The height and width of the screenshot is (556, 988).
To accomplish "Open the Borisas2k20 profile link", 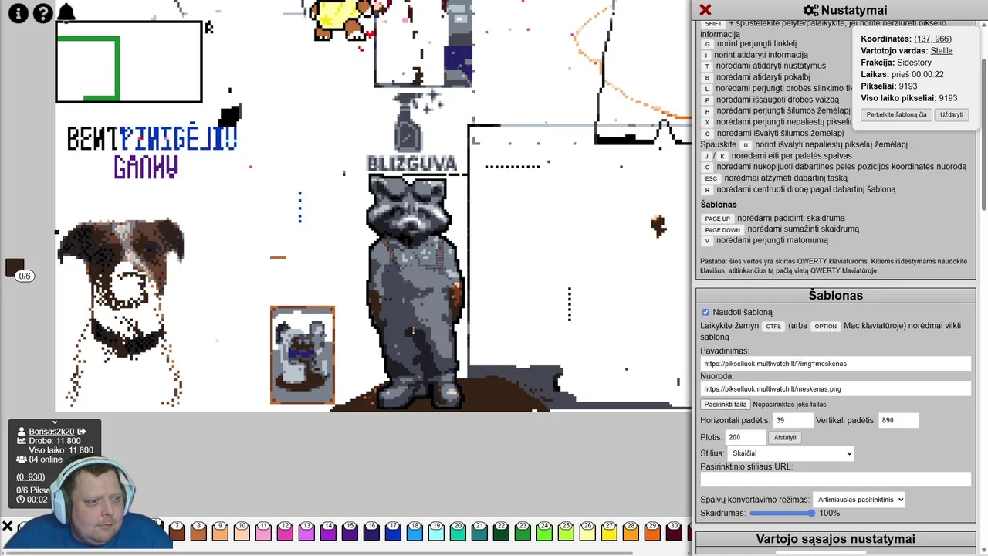I will pos(52,432).
